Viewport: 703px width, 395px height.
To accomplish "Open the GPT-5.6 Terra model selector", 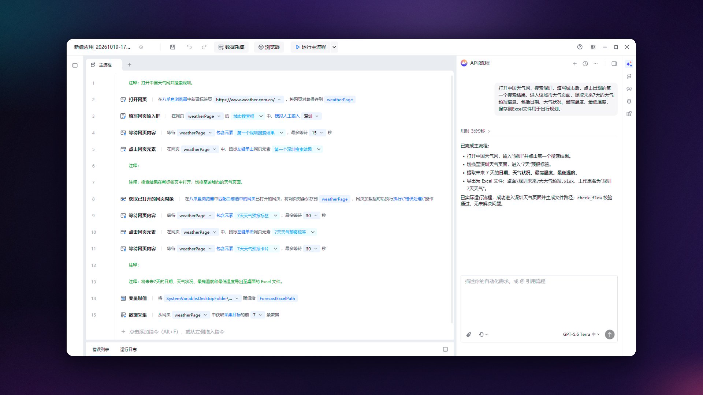I will tap(581, 334).
